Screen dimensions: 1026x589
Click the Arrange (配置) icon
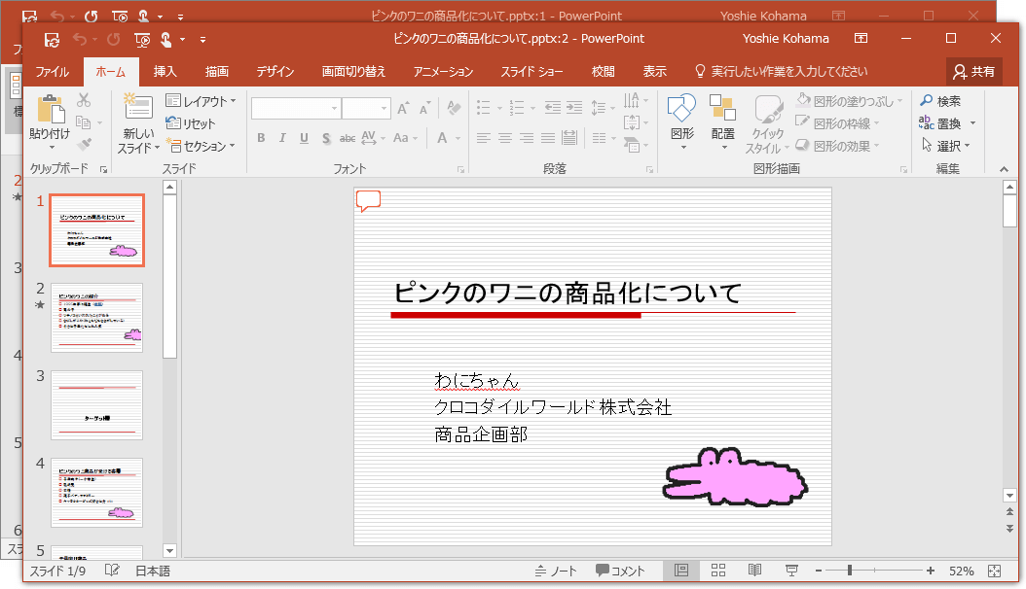coord(722,109)
